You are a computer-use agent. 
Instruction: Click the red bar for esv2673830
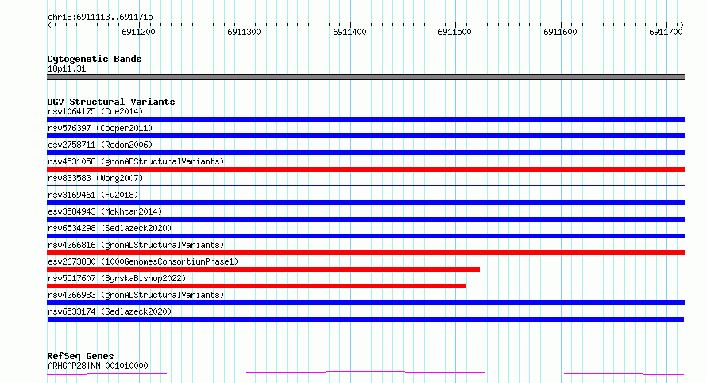[x=263, y=269]
